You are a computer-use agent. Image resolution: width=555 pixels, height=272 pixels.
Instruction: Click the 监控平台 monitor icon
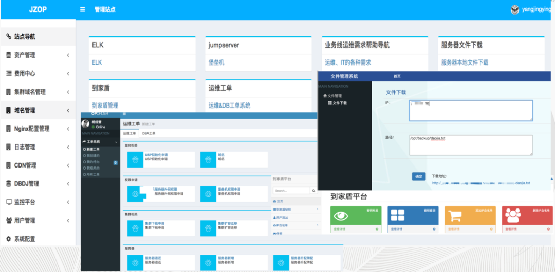[9, 202]
